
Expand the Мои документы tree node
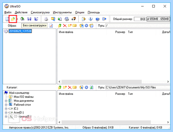pyautogui.click(x=6, y=101)
